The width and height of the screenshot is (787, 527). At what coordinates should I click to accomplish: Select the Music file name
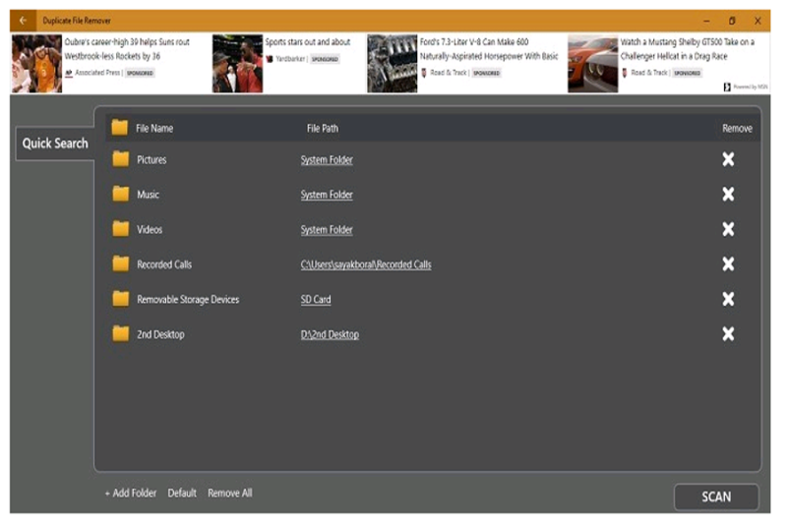click(149, 195)
